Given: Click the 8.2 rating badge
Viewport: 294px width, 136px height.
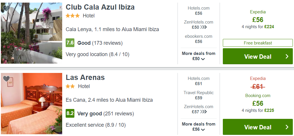Looking at the screenshot, I should pos(70,113).
